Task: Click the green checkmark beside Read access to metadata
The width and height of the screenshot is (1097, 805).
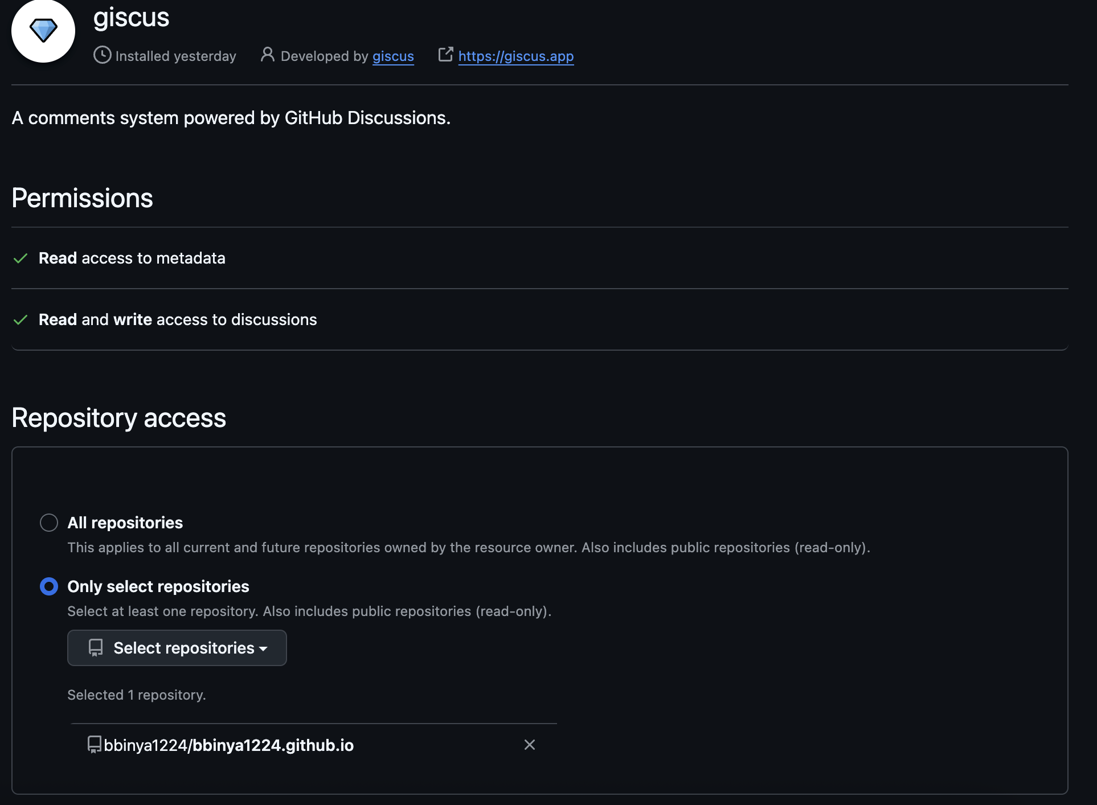Action: tap(20, 259)
